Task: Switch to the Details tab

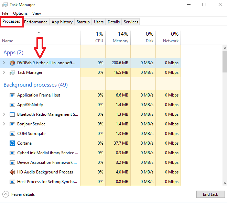Action: click(113, 22)
